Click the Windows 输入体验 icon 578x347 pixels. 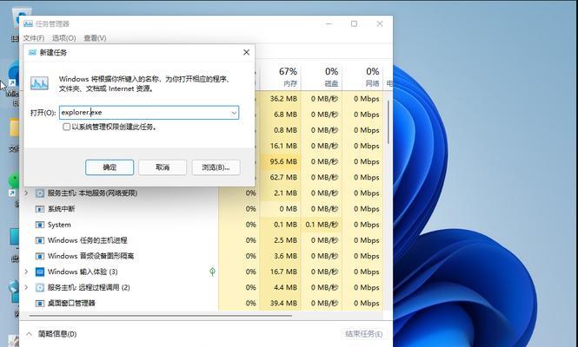40,272
